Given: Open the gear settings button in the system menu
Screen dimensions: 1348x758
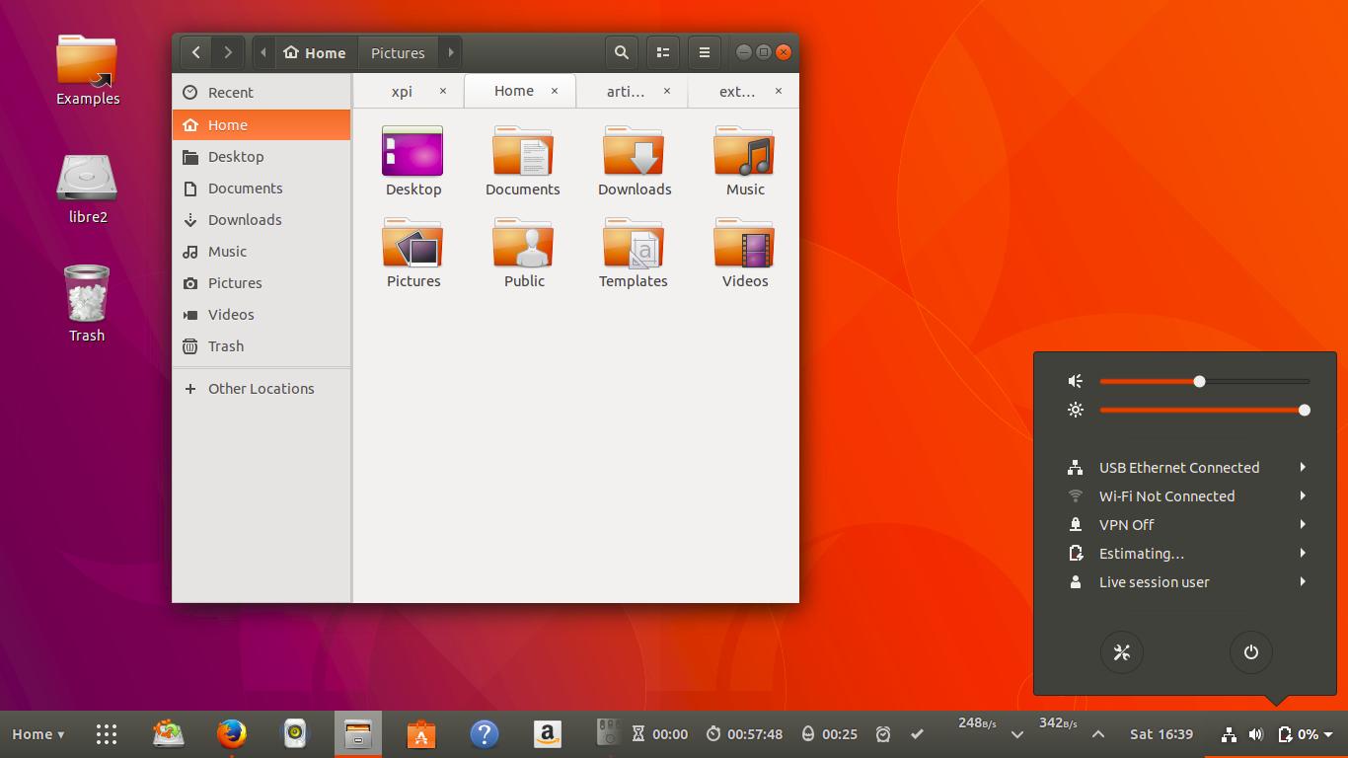Looking at the screenshot, I should 1121,651.
